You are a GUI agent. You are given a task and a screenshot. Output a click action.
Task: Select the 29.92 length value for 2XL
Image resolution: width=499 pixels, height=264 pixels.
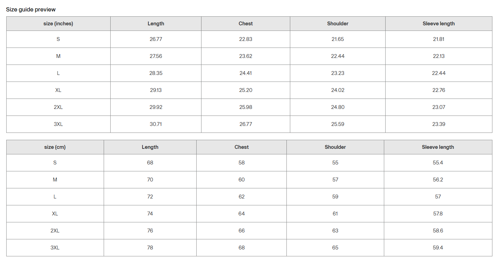click(x=156, y=107)
